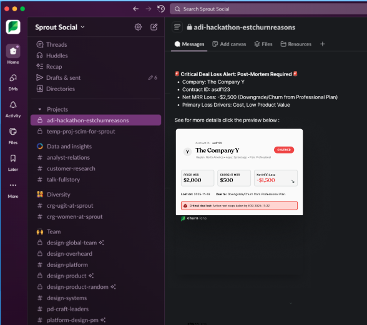Image resolution: width=367 pixels, height=325 pixels.
Task: Open the design-global-team channel
Action: coord(96,243)
